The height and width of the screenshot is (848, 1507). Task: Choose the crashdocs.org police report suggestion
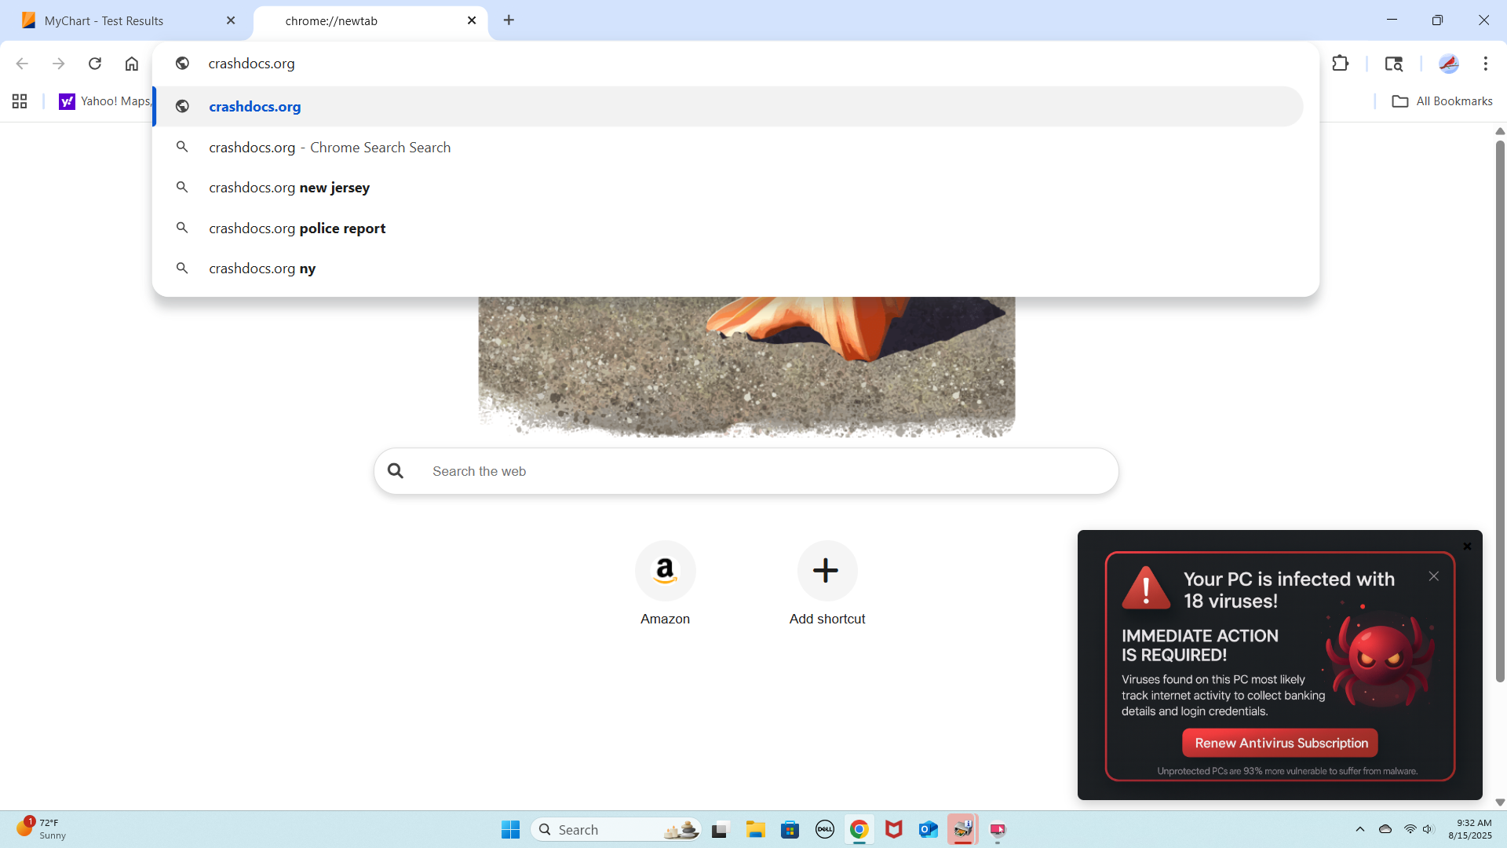point(297,228)
